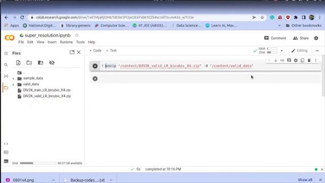Refresh the files list
The image size is (325, 183).
tap(29, 63)
